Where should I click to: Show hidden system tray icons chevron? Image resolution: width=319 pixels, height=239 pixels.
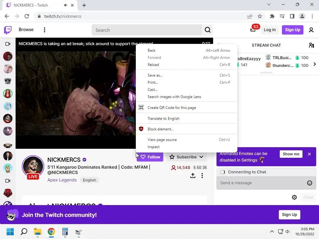point(272,232)
